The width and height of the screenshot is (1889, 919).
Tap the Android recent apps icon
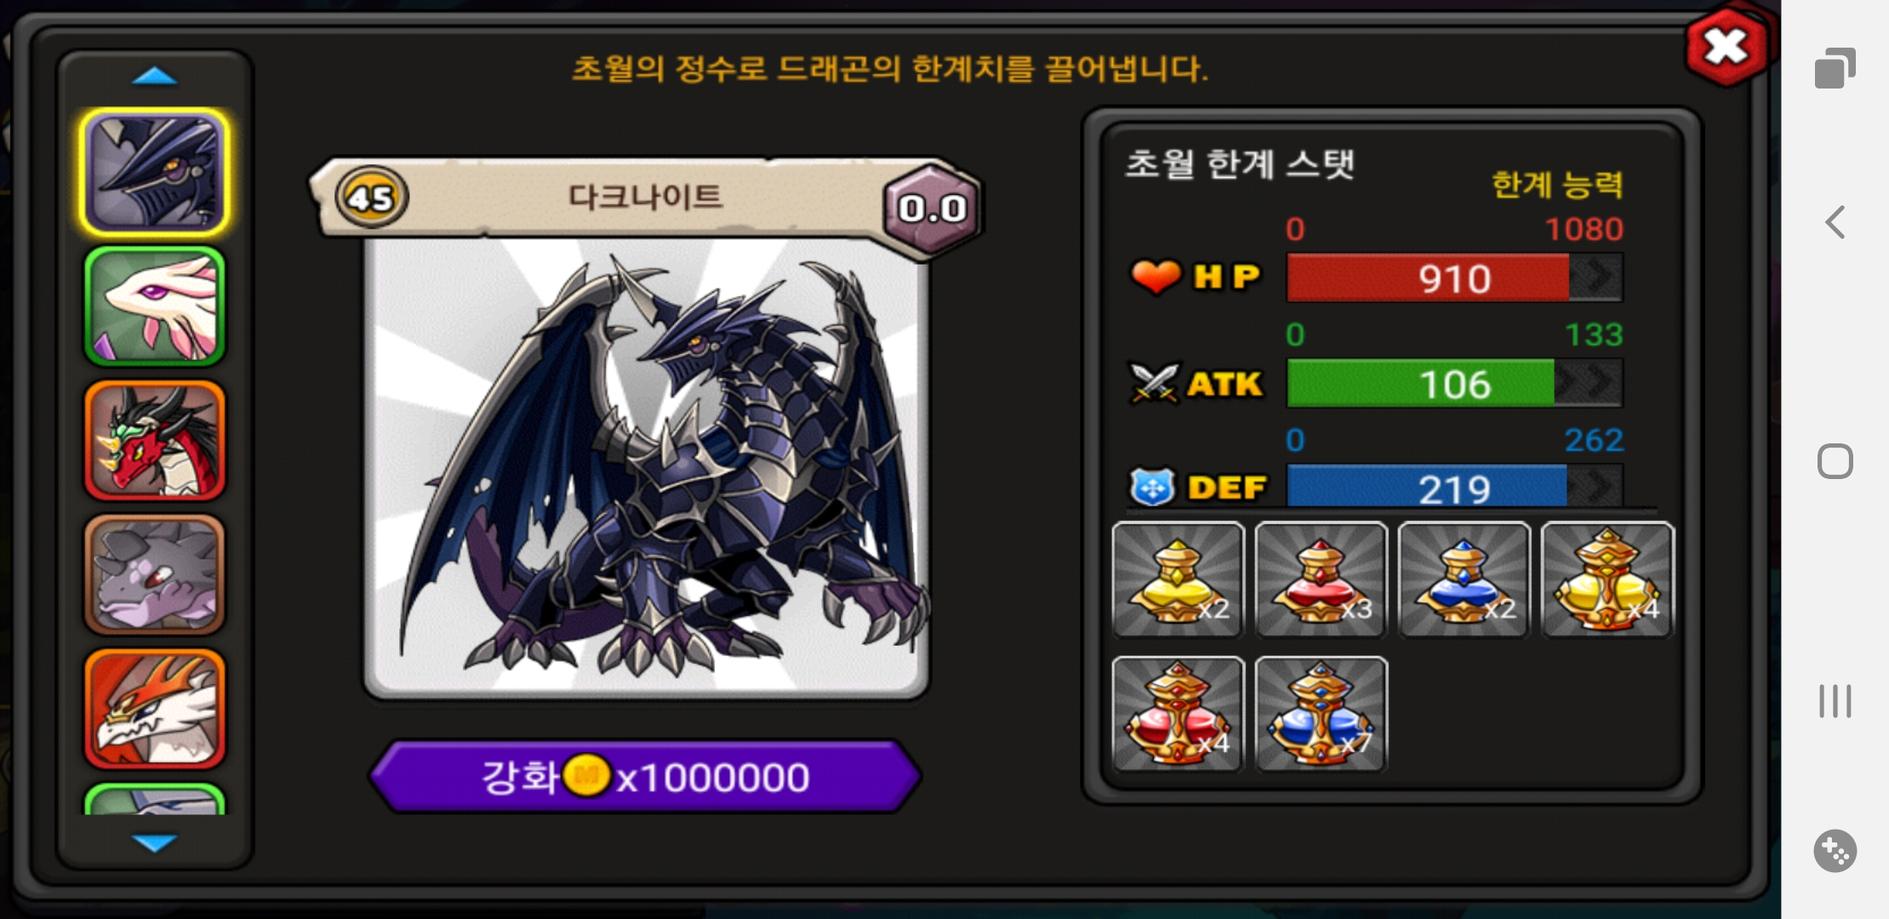tap(1835, 701)
